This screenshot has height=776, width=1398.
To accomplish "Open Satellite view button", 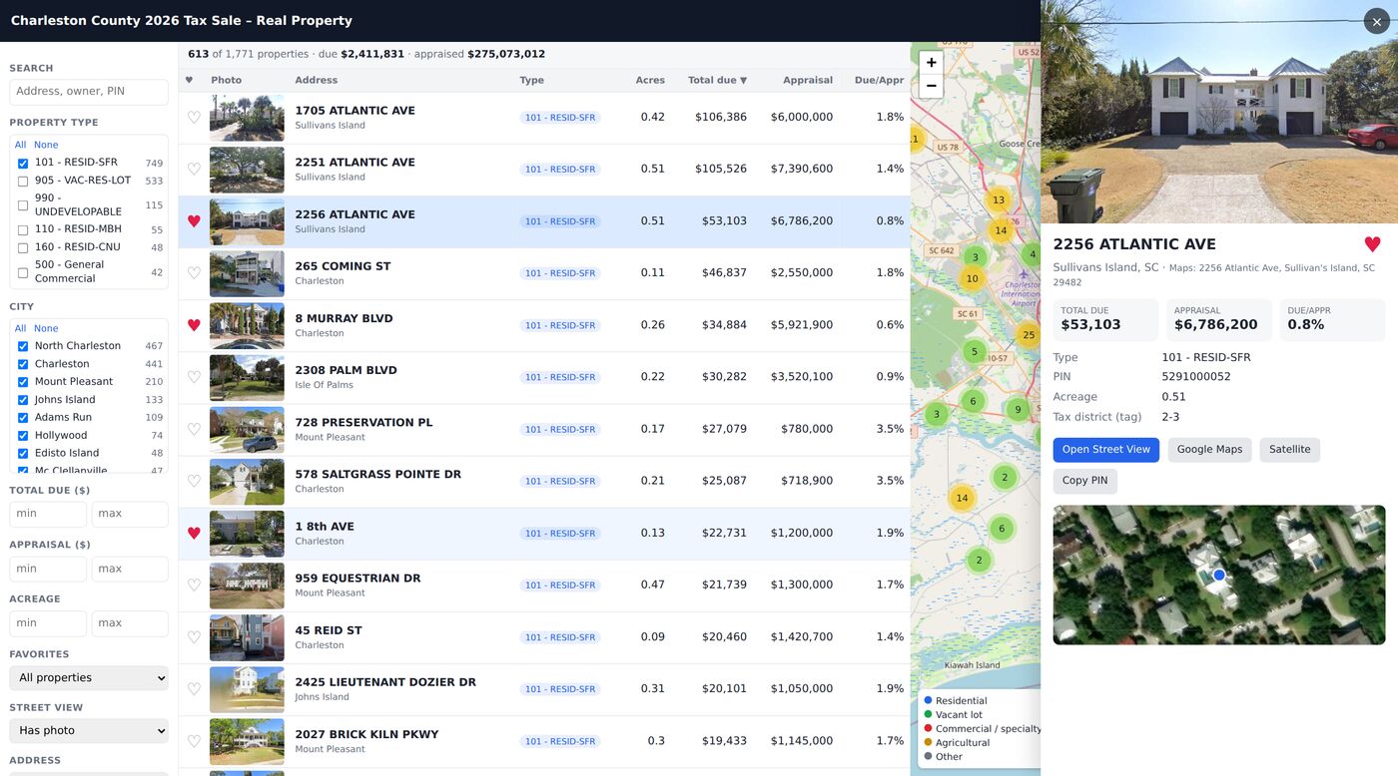I will pos(1289,450).
